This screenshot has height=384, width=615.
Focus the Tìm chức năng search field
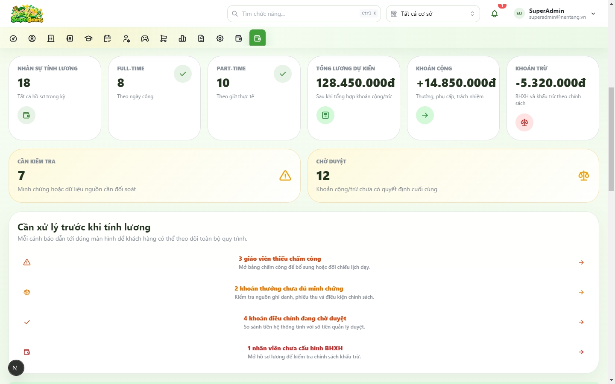[304, 14]
